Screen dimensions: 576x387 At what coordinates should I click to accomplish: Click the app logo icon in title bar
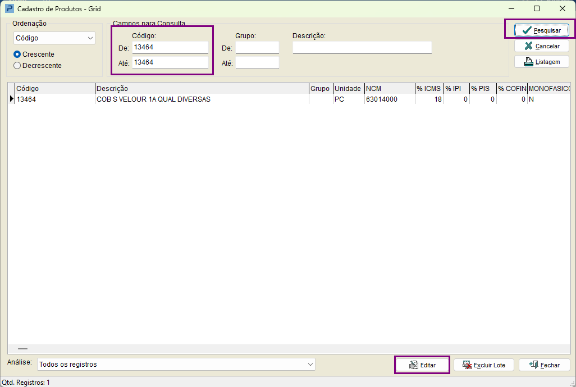9,8
